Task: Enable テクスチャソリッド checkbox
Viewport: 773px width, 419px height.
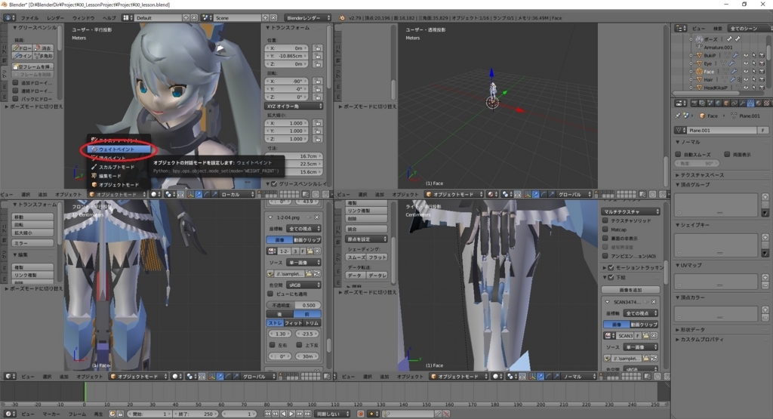Action: tap(605, 220)
